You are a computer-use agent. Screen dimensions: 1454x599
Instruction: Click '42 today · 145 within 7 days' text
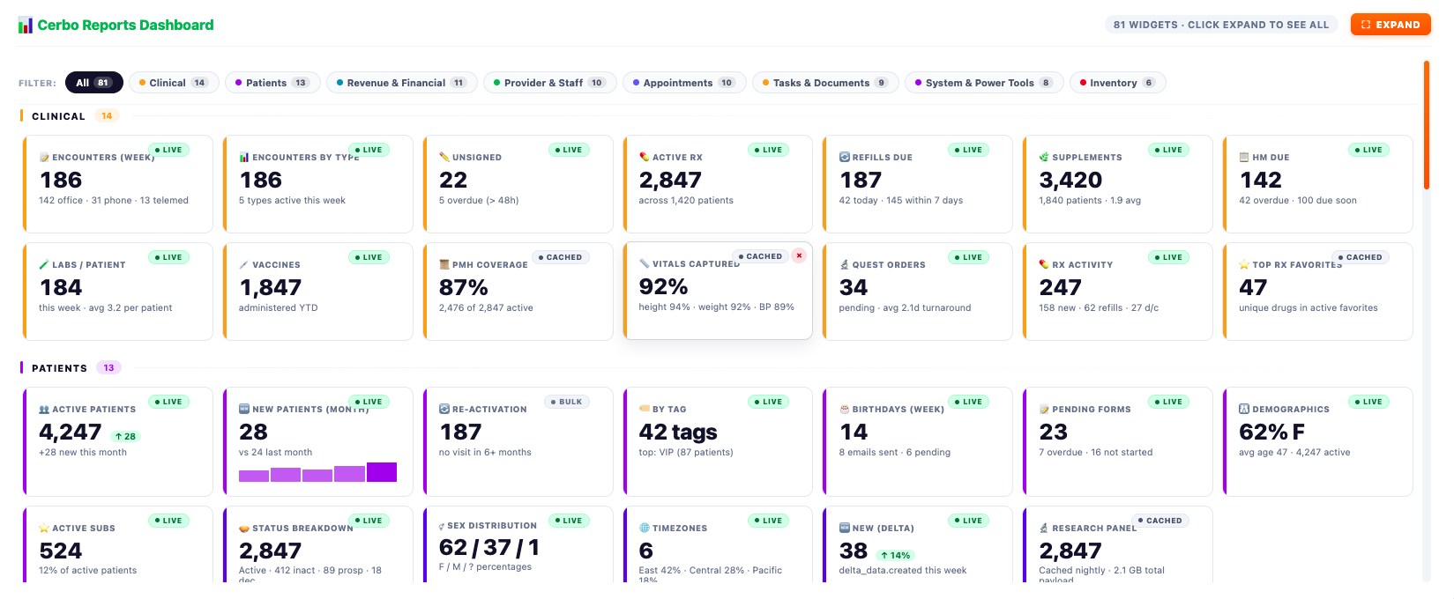(x=900, y=201)
